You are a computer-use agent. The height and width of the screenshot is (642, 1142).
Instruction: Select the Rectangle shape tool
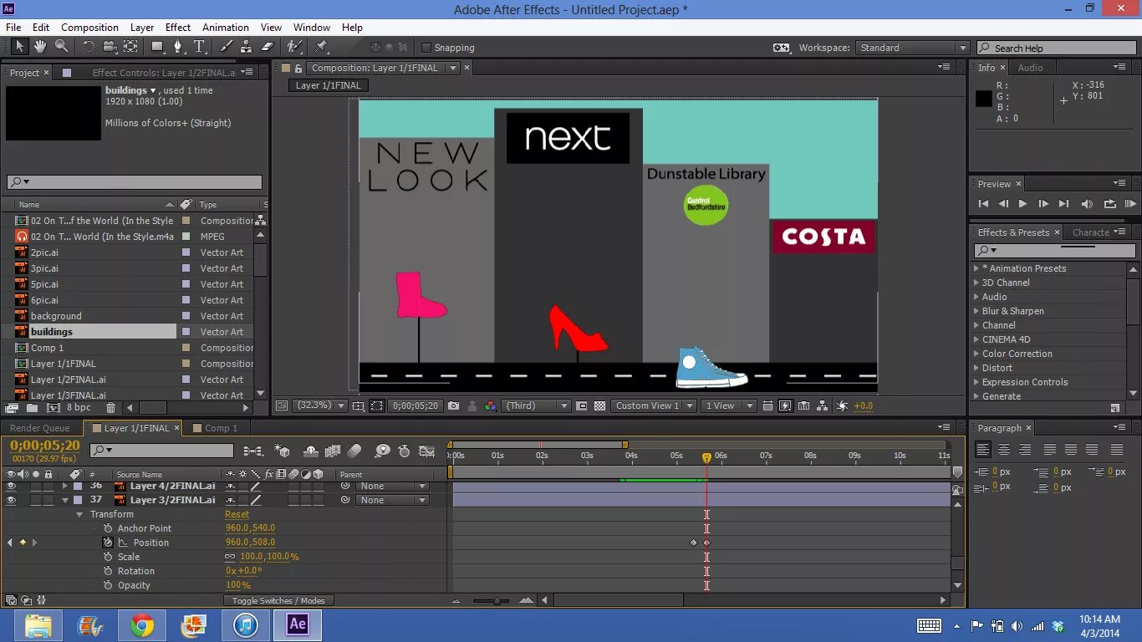[157, 47]
